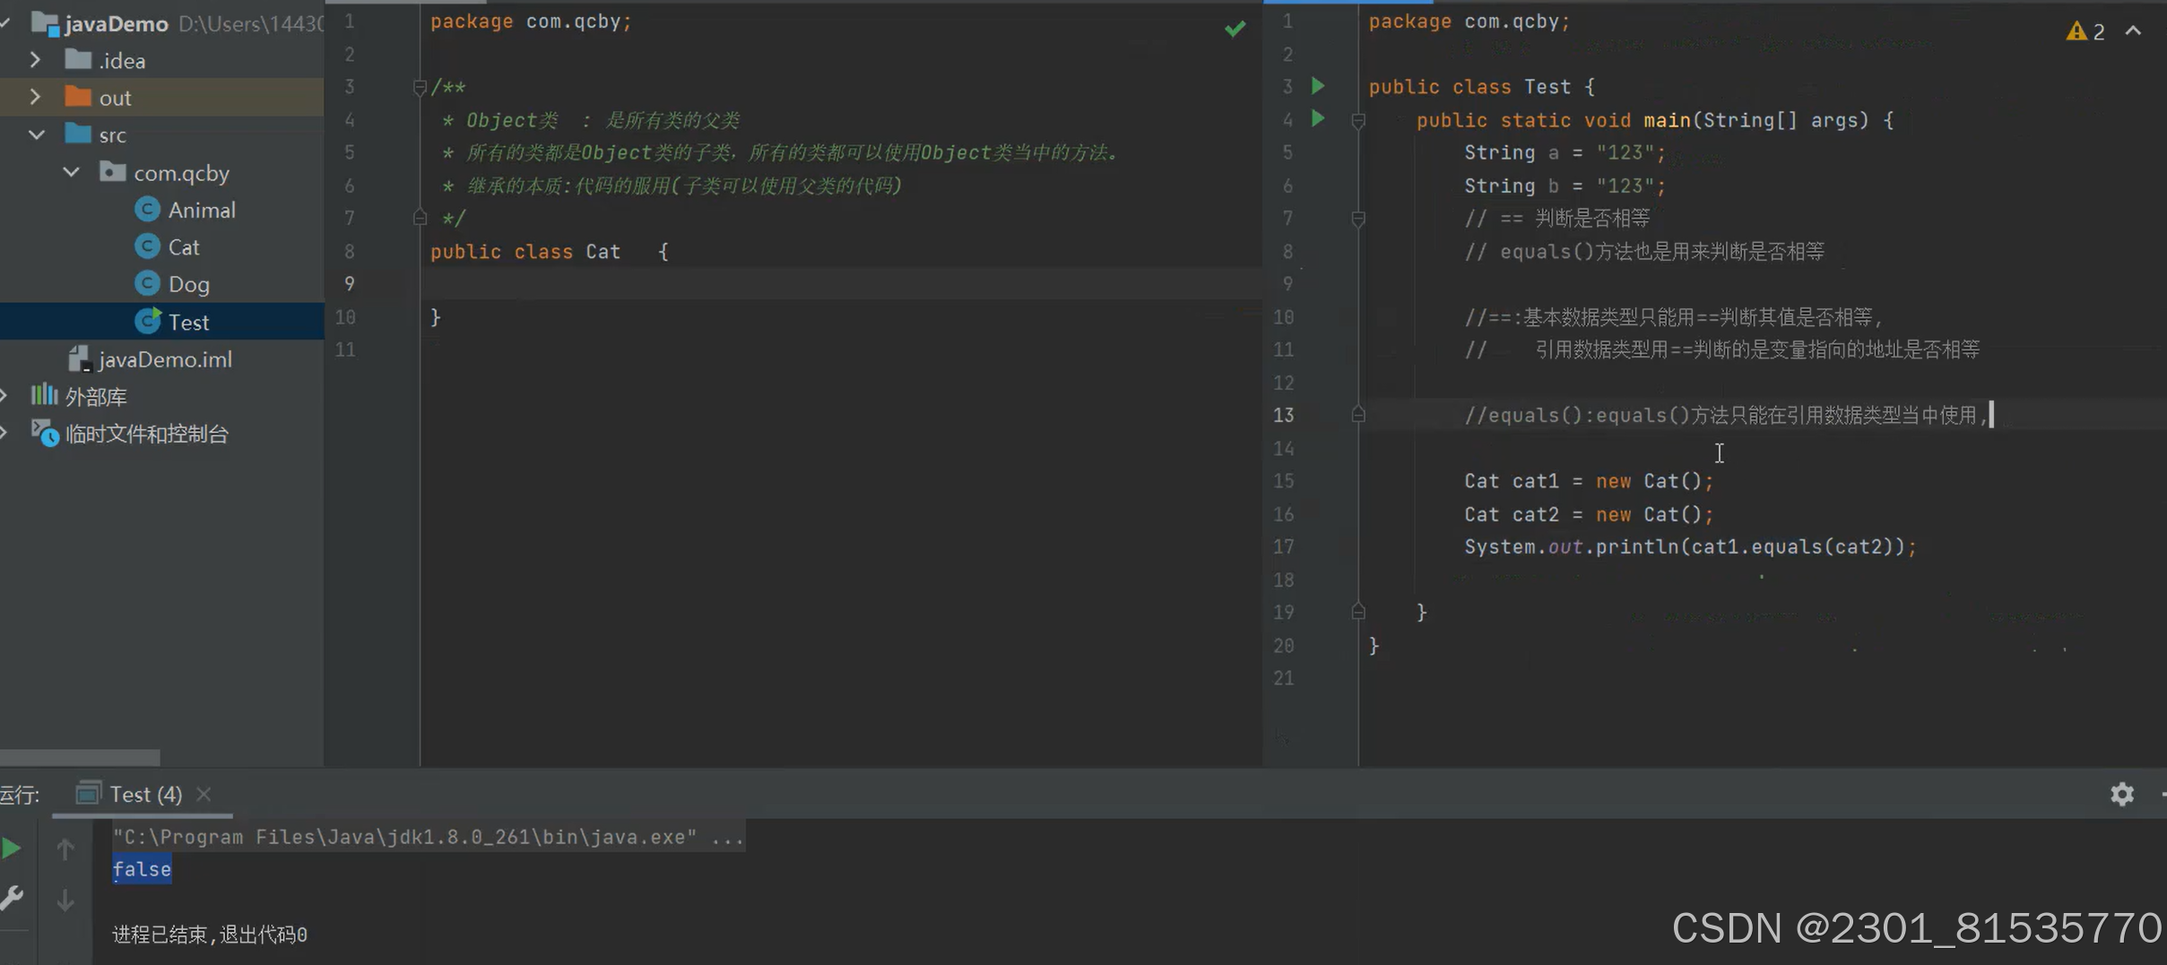Collapse the com.qcby package node
The width and height of the screenshot is (2167, 965).
(70, 172)
